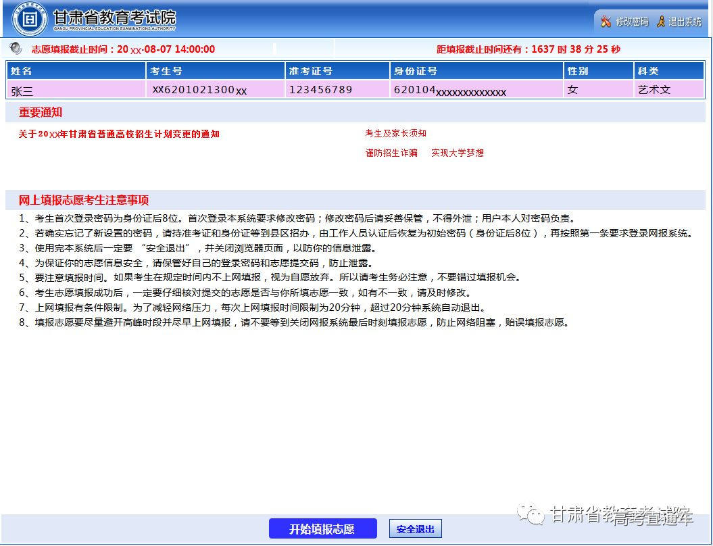Select the 退出系统 text link
This screenshot has width=713, height=546.
click(x=685, y=22)
